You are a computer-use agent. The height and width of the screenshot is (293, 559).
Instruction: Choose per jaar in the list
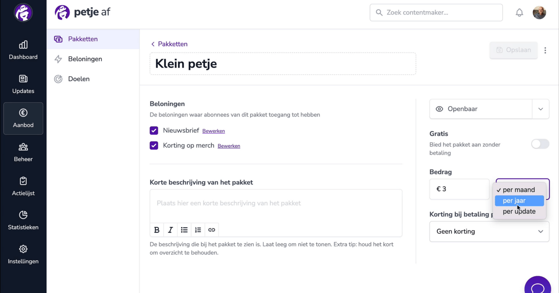point(519,201)
